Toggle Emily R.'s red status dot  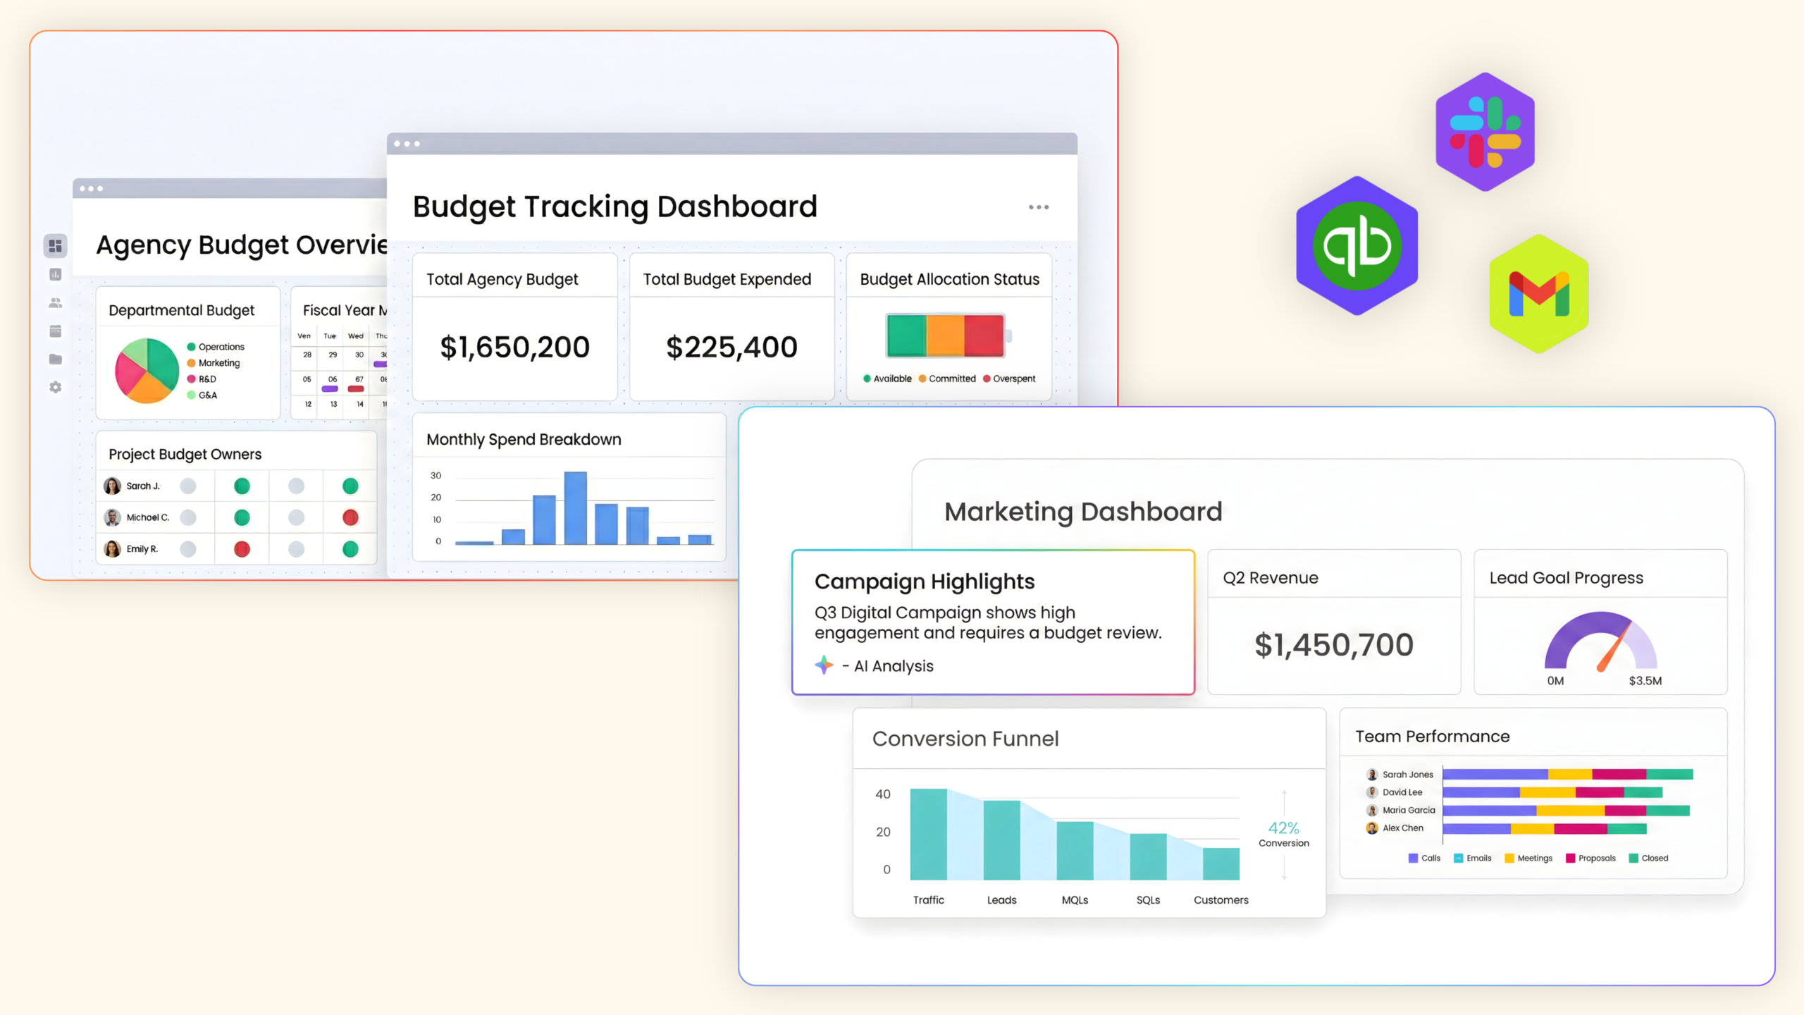tap(242, 548)
